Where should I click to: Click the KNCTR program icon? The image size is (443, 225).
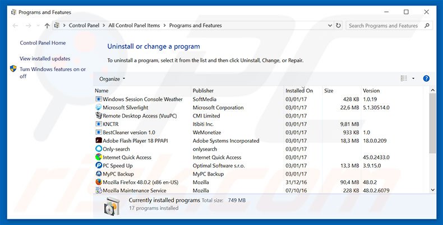tap(99, 124)
